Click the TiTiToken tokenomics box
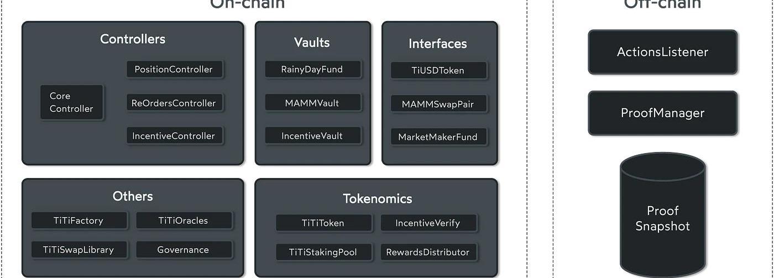The image size is (774, 278). click(323, 223)
